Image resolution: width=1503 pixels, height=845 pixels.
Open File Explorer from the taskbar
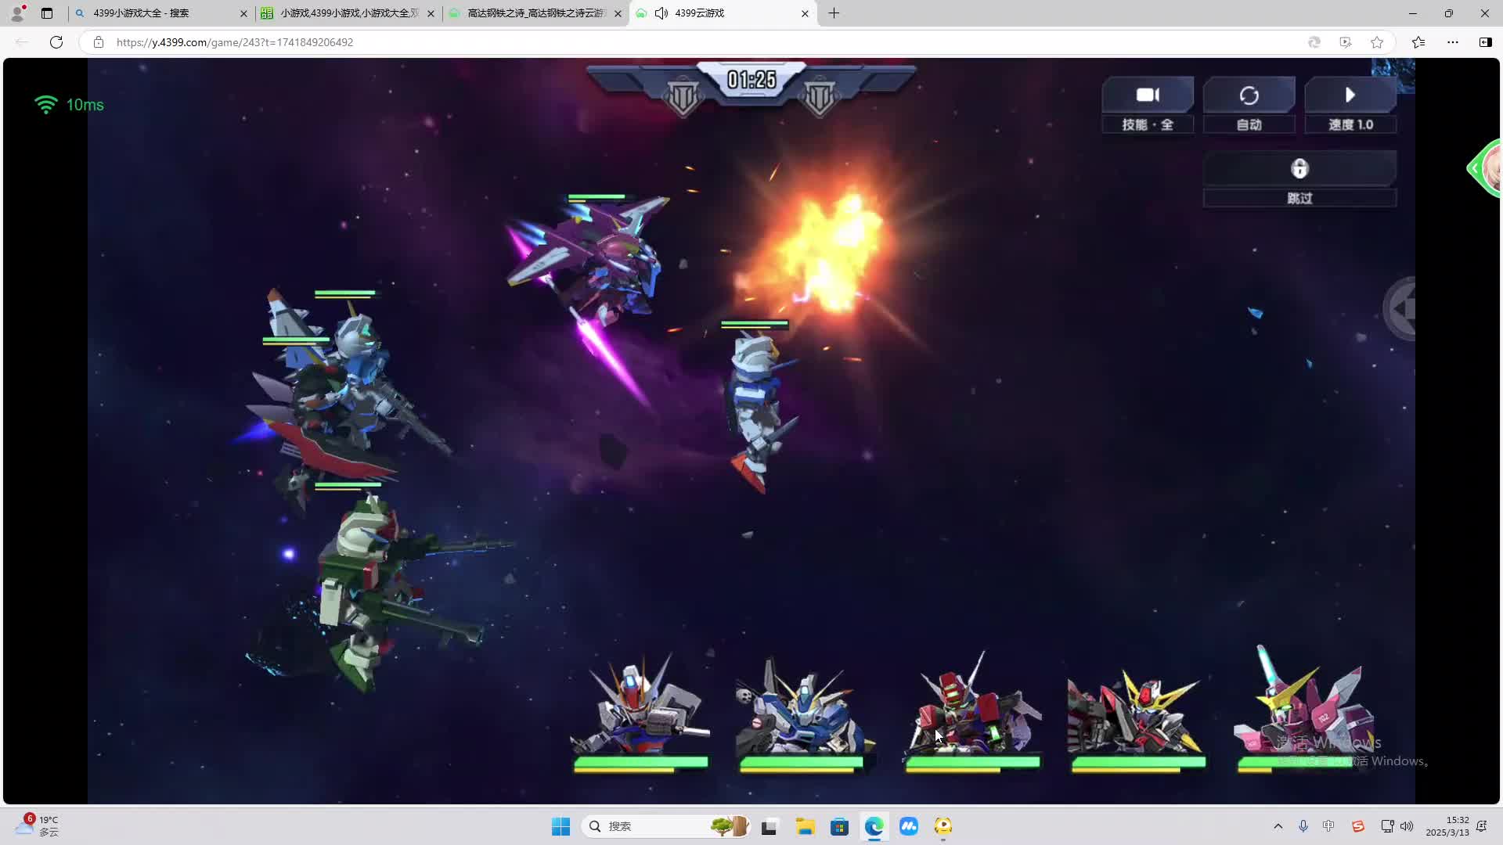(x=805, y=826)
